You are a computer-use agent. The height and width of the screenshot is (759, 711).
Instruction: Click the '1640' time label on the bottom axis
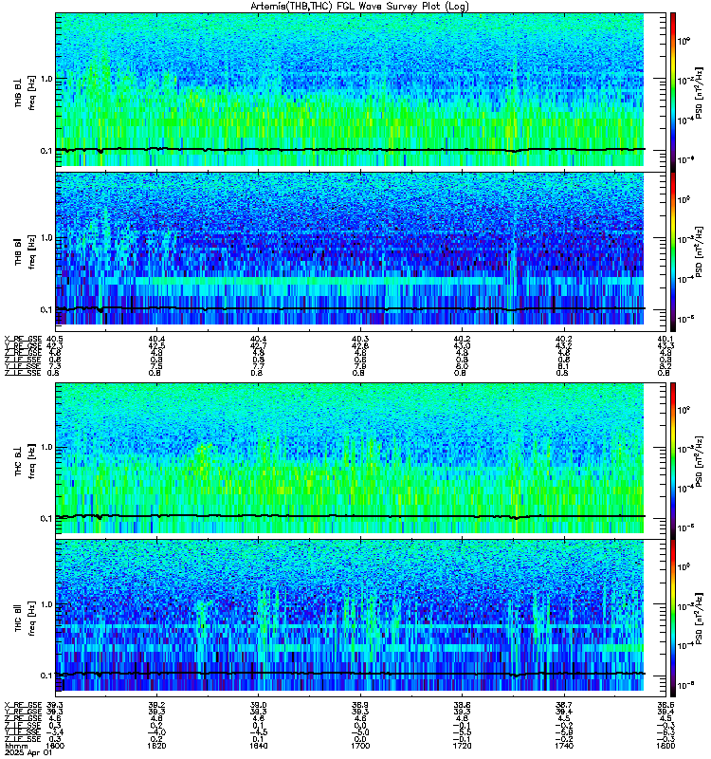(259, 746)
